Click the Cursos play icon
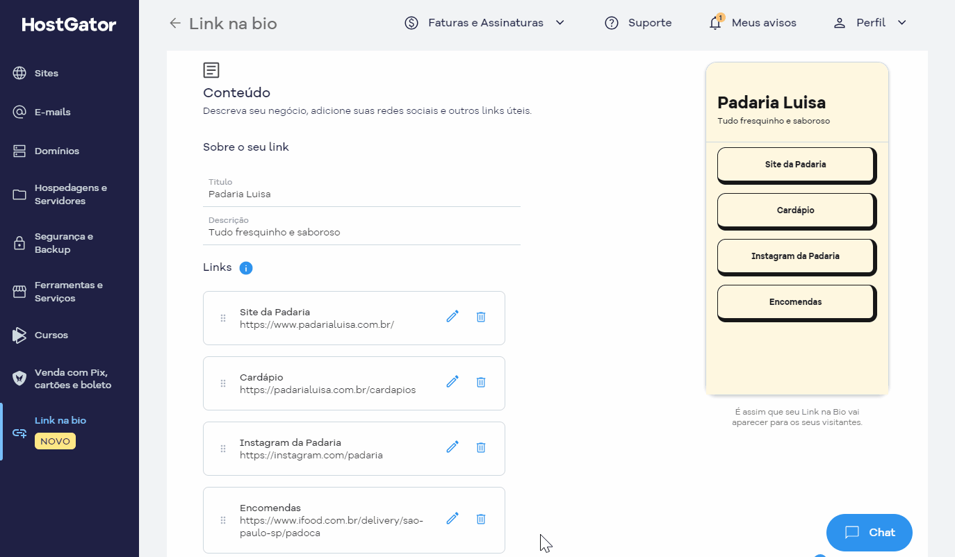Viewport: 955px width, 557px height. point(19,335)
